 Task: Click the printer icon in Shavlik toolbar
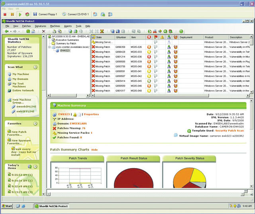pyautogui.click(x=54, y=31)
